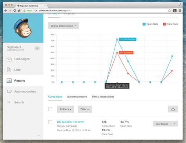Viewport: 186px width, 143px height.
Task: Click the MailChimp Freddie monkey logo
Action: 23,28
